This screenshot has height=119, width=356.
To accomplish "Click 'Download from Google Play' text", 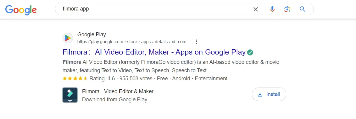I will tap(114, 100).
